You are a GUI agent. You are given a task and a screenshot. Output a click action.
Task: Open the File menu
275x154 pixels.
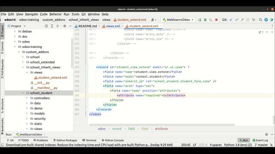point(3,14)
